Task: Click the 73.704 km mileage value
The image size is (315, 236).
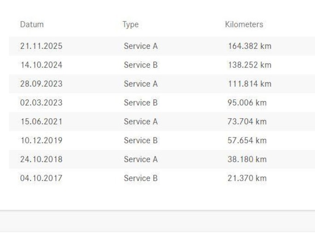Action: pyautogui.click(x=247, y=121)
